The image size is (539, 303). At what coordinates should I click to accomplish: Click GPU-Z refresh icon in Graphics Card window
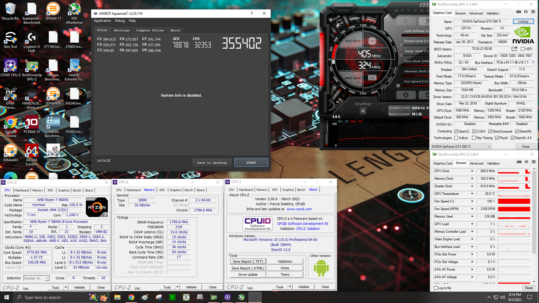pos(526,12)
